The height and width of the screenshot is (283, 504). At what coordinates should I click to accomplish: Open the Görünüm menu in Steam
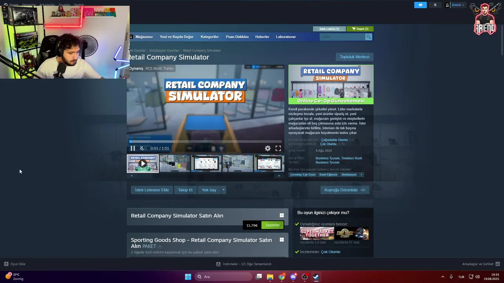coord(29,5)
